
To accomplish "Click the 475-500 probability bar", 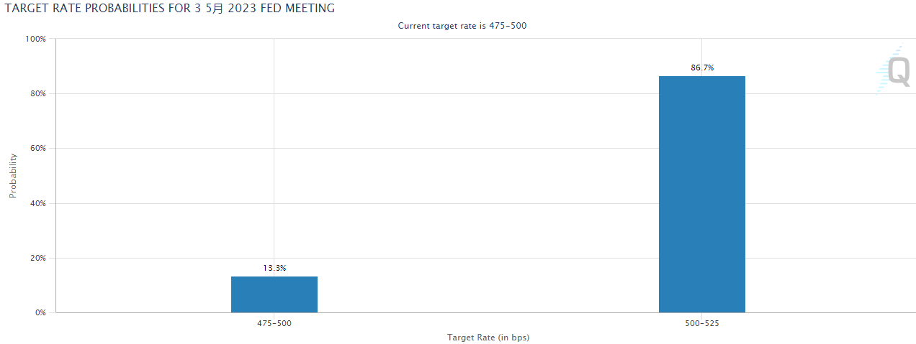I will click(x=274, y=294).
